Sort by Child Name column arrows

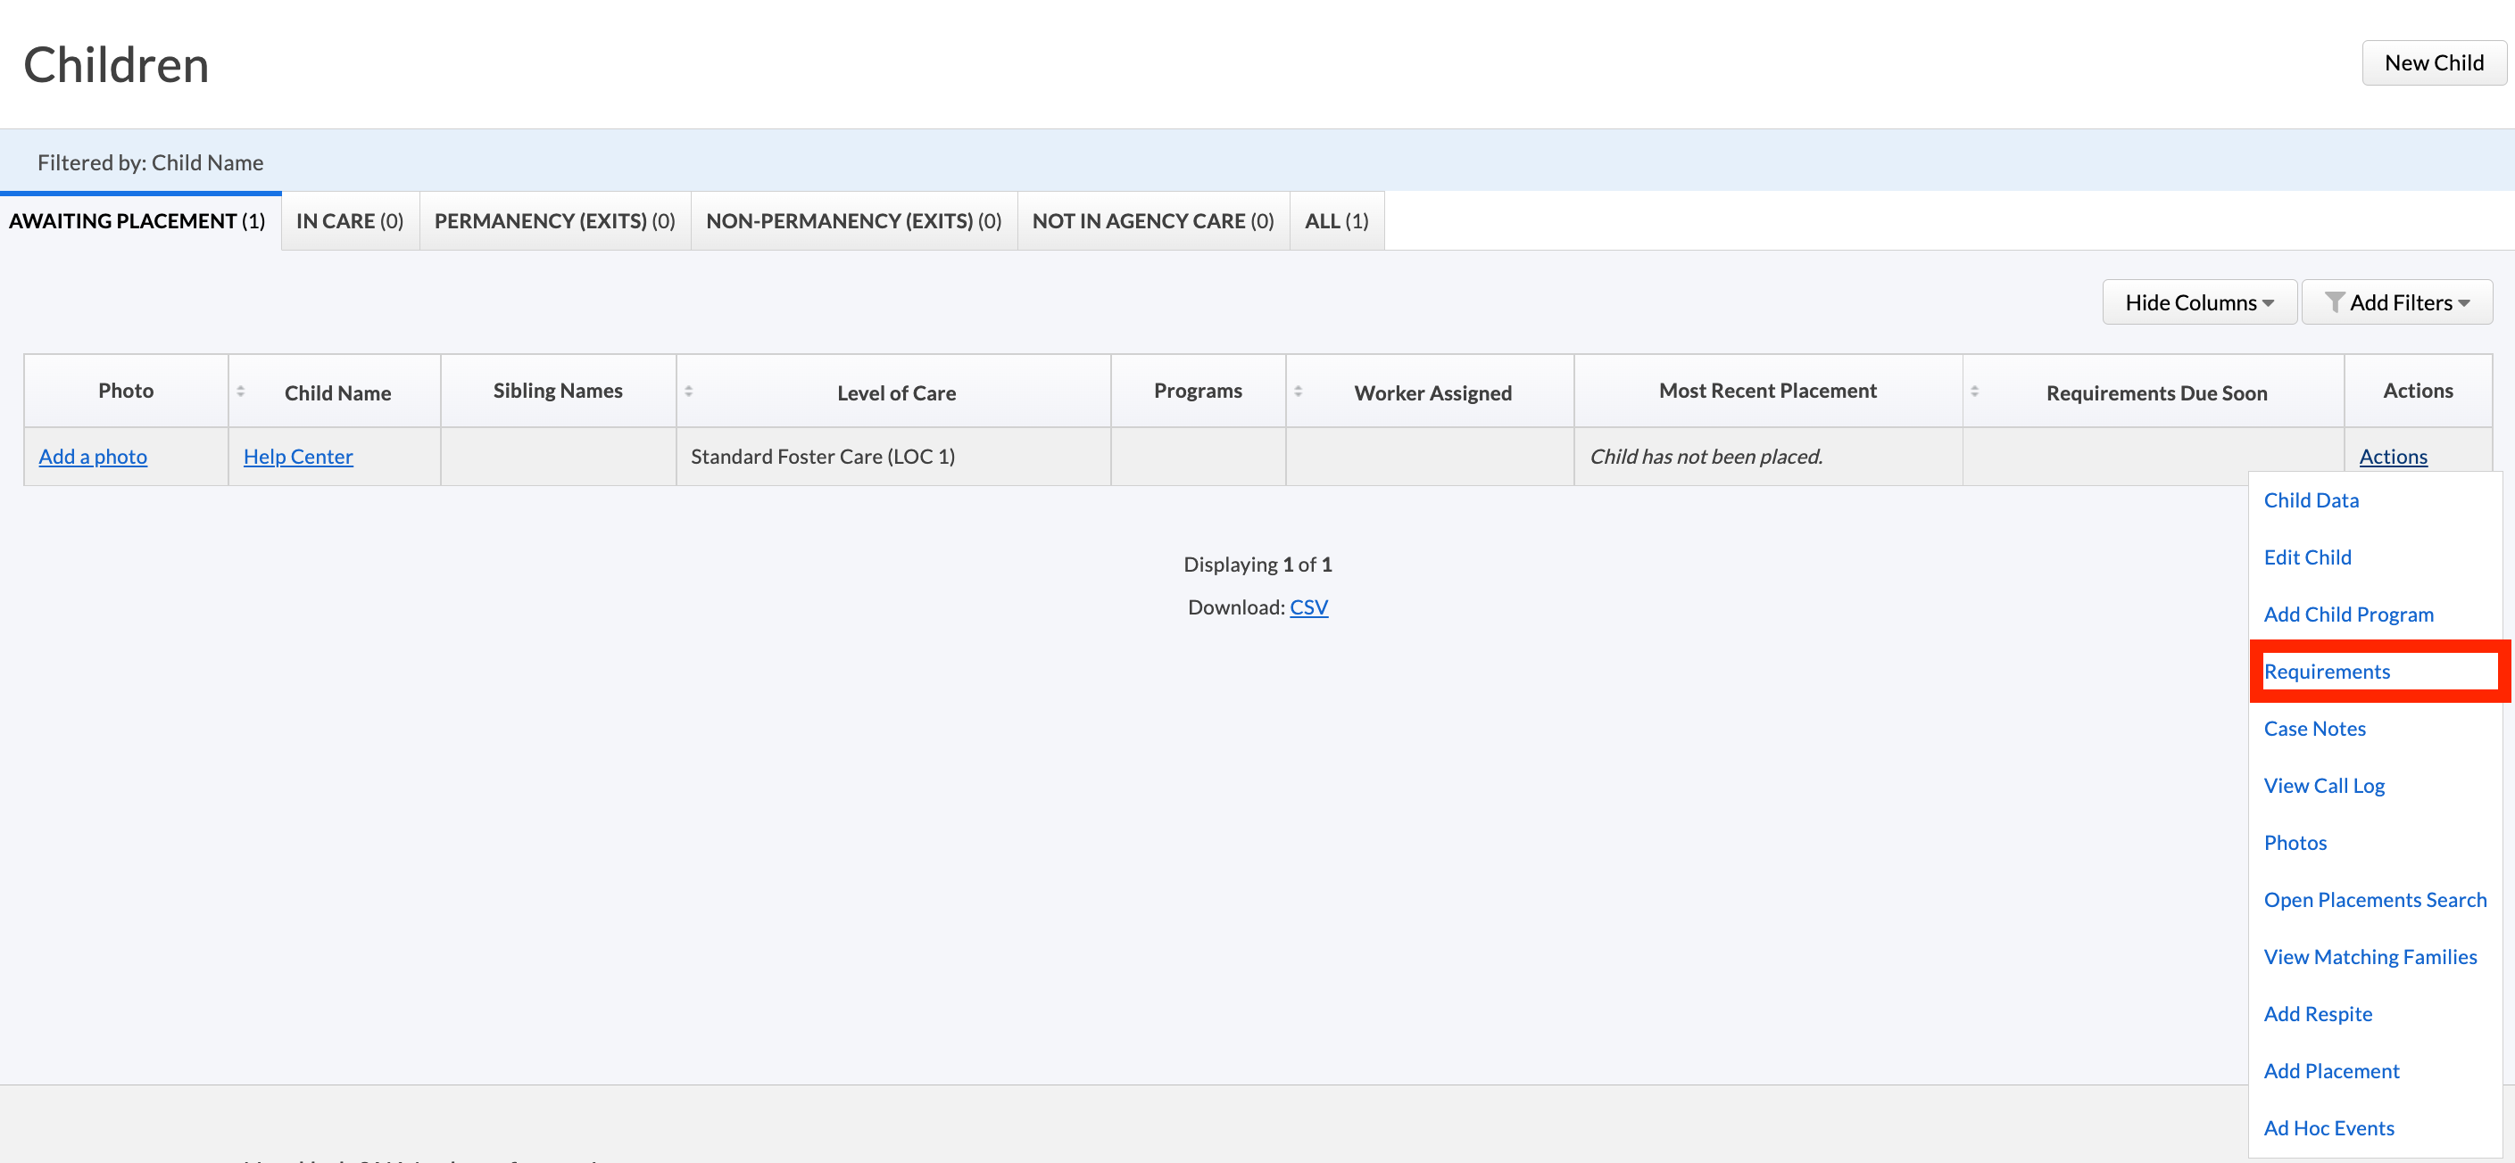coord(240,392)
